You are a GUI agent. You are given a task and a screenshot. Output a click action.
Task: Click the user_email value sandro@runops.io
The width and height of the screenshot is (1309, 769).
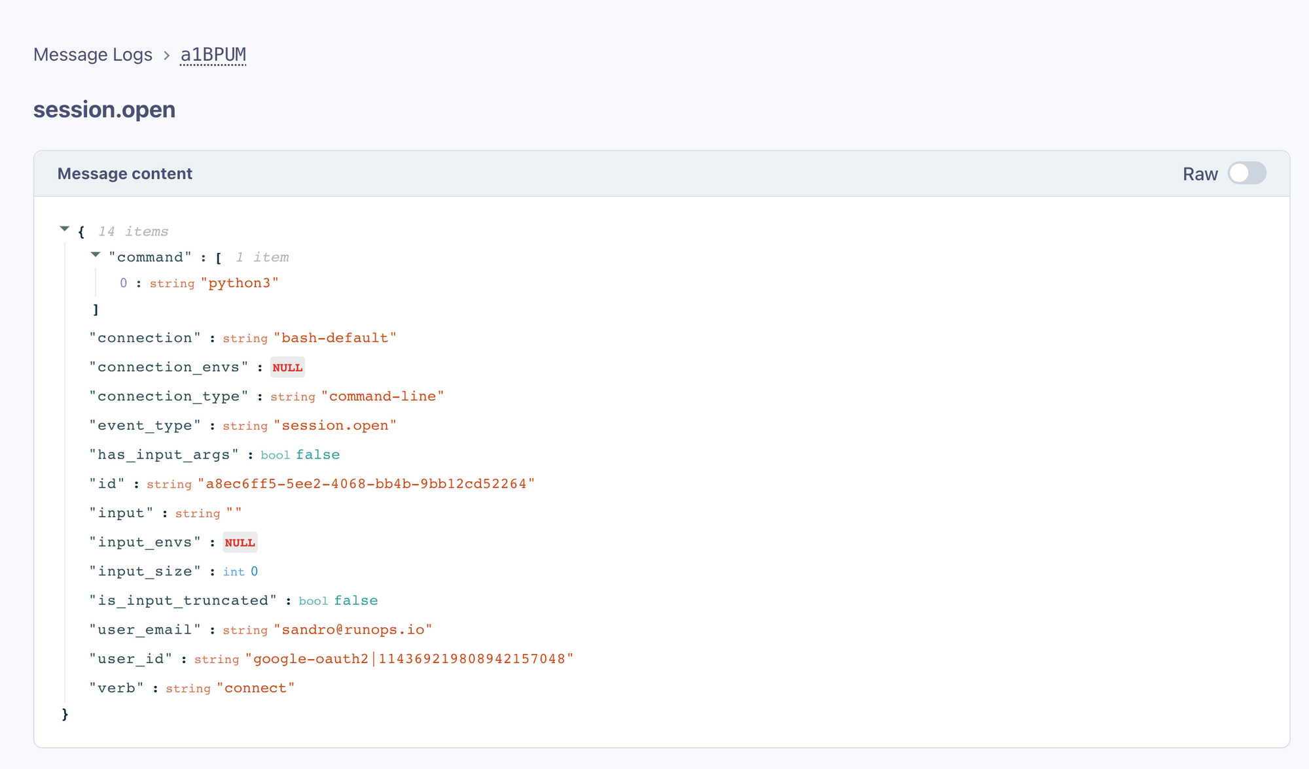353,630
